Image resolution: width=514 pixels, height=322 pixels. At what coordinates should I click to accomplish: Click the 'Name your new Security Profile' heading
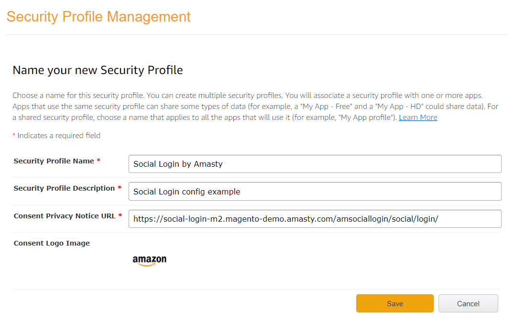[x=98, y=70]
